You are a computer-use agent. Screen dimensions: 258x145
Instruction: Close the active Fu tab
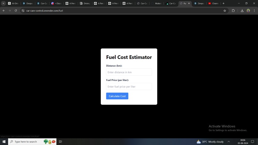pyautogui.click(x=189, y=3)
